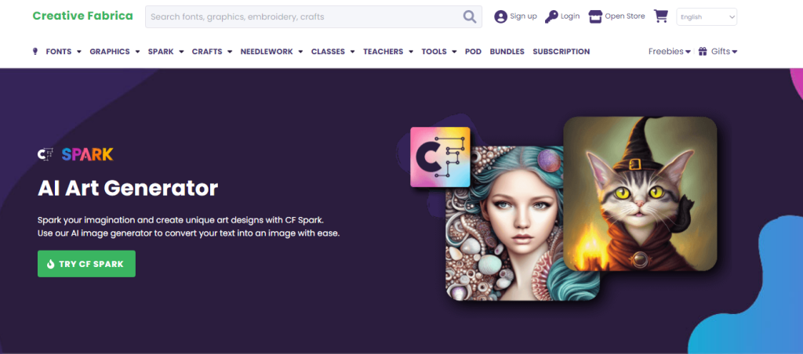Open the TOOLS menu item

click(434, 52)
